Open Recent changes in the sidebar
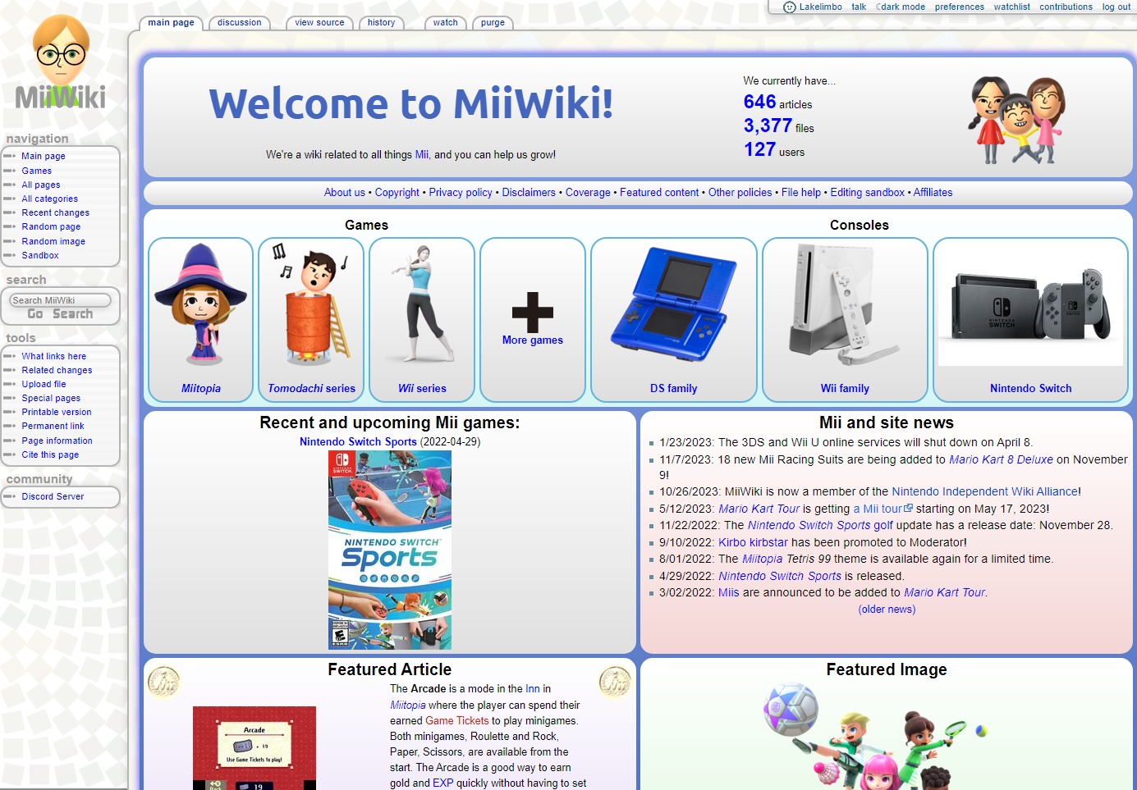The height and width of the screenshot is (790, 1137). coord(56,212)
